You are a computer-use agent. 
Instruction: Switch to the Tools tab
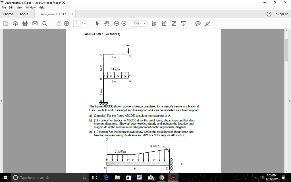(23, 14)
